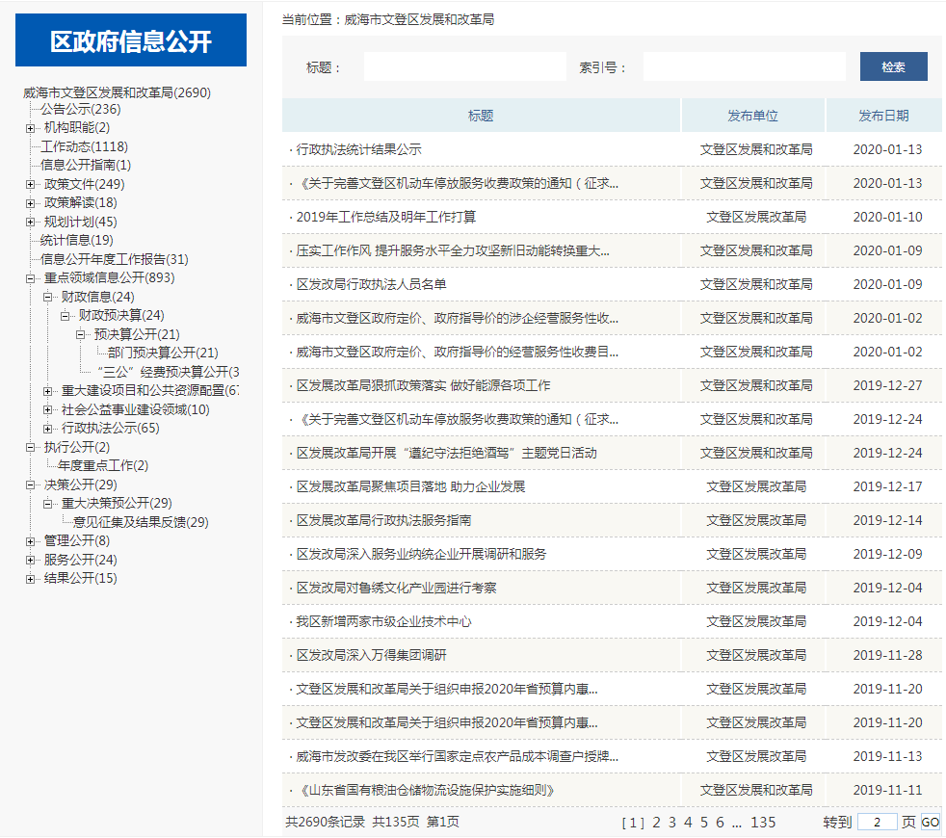Viewport: 946px width, 838px height.
Task: Expand the 规划计划 tree node
Action: pyautogui.click(x=31, y=223)
